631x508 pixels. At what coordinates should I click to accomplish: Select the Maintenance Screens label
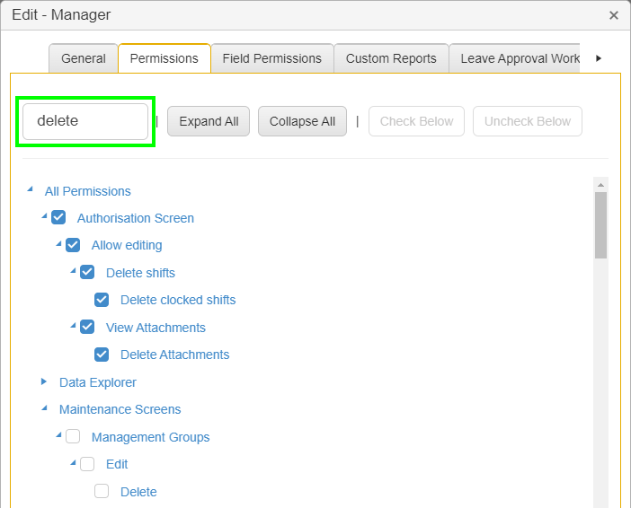(x=120, y=409)
